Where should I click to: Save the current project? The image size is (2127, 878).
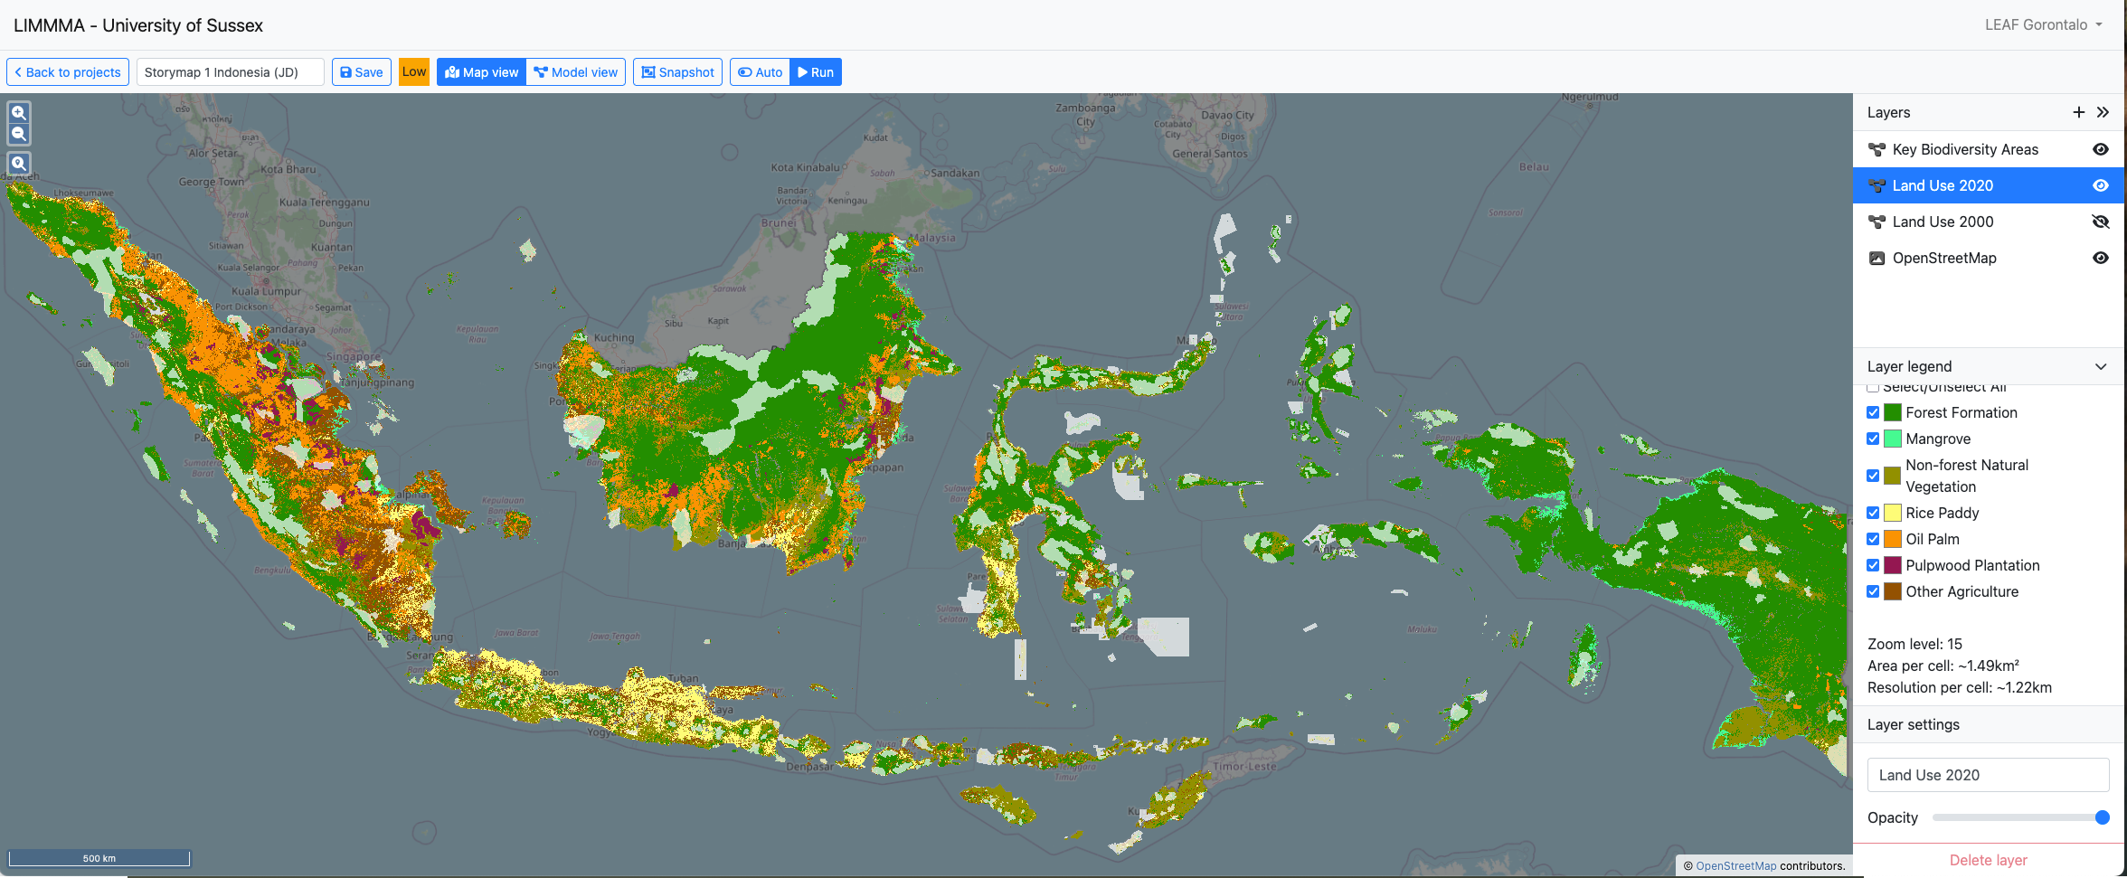361,72
